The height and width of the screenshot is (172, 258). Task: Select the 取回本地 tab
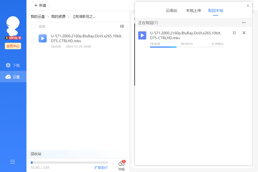click(x=216, y=11)
